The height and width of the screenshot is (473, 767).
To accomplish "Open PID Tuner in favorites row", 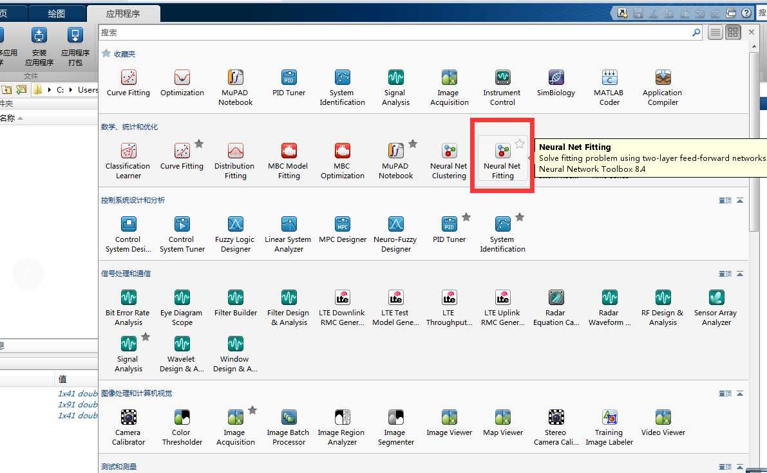I will pyautogui.click(x=289, y=83).
